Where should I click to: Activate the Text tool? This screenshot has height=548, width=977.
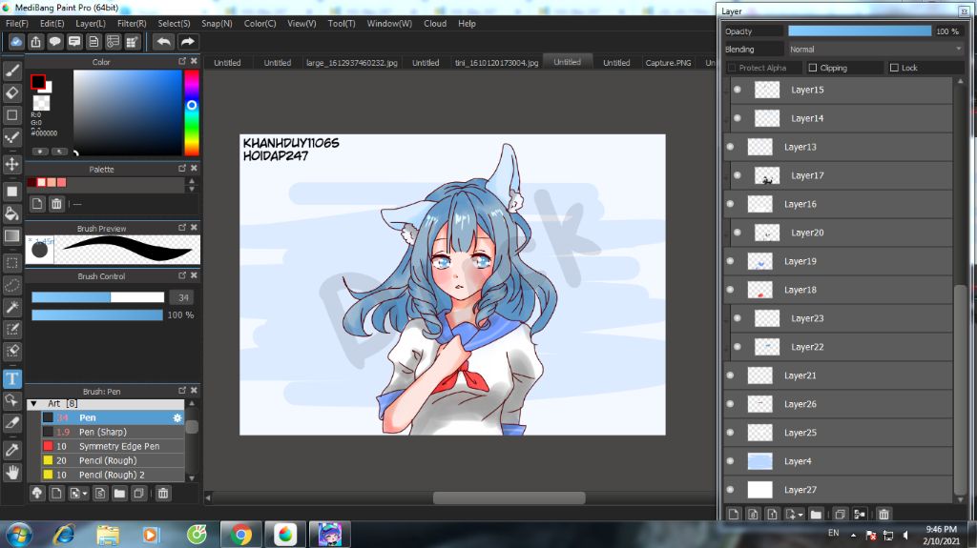tap(11, 378)
